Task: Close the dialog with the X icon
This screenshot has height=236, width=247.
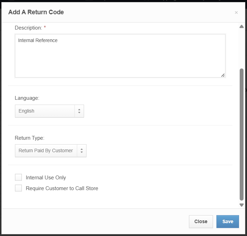Action: [x=236, y=13]
